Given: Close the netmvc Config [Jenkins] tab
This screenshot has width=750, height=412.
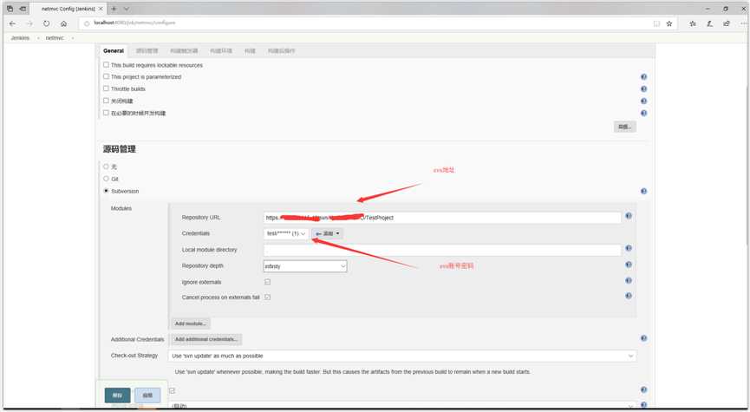Looking at the screenshot, I should click(x=101, y=9).
